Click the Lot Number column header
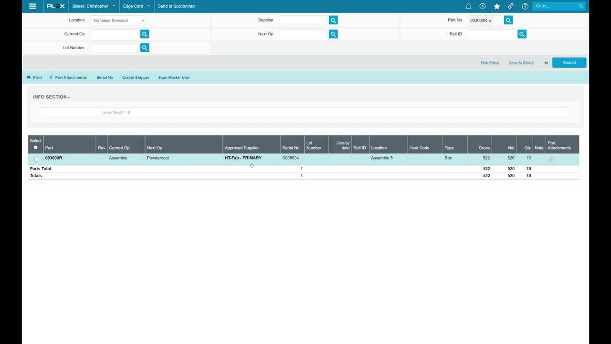611x344 pixels. (x=316, y=144)
